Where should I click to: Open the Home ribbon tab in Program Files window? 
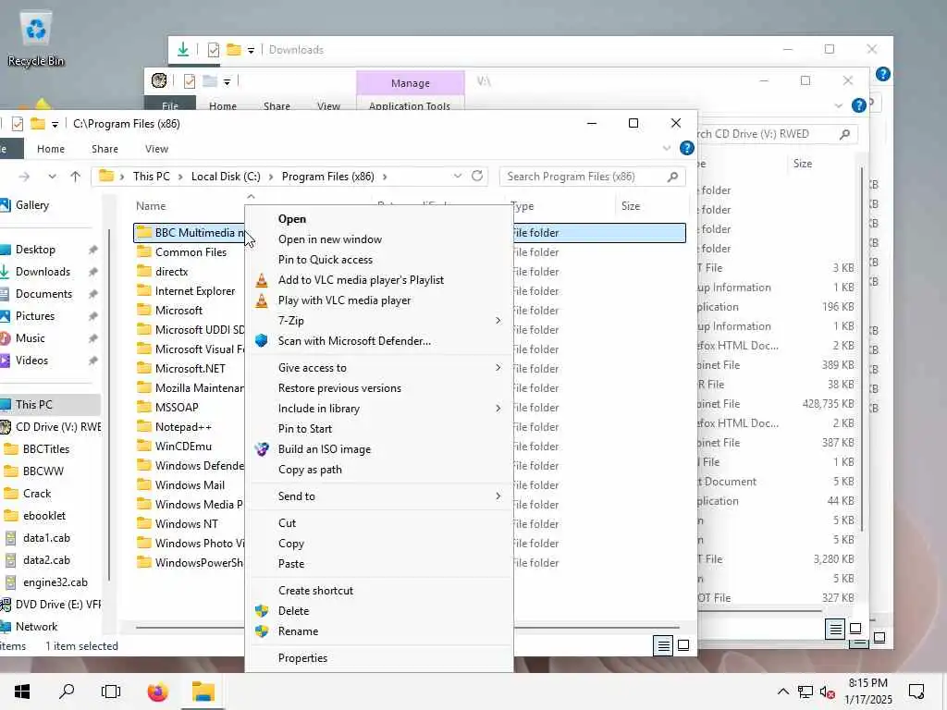point(51,149)
